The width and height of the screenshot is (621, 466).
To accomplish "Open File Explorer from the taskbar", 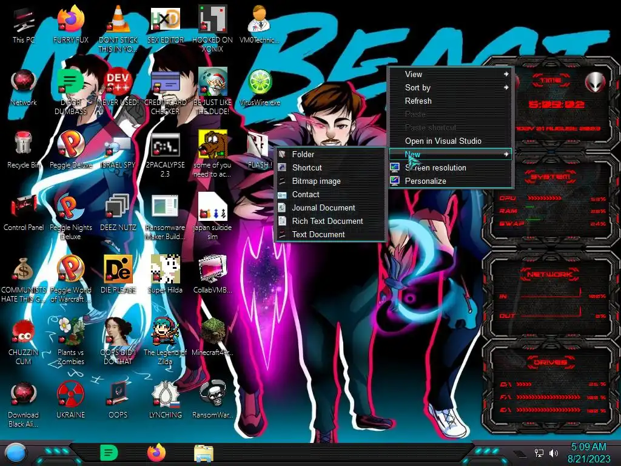I will point(204,454).
